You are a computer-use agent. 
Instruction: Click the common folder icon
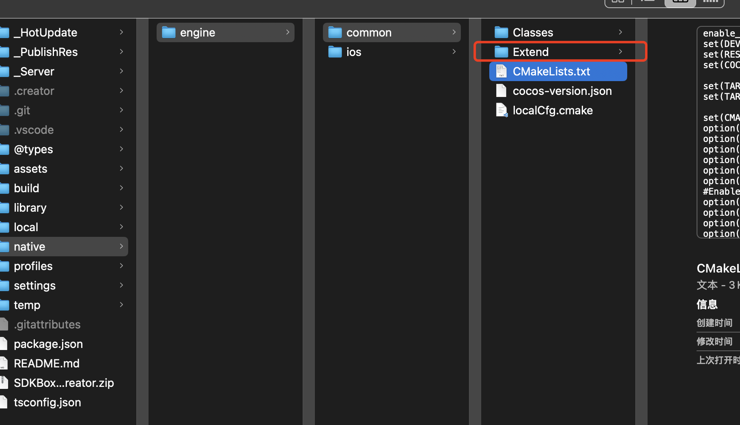(335, 32)
